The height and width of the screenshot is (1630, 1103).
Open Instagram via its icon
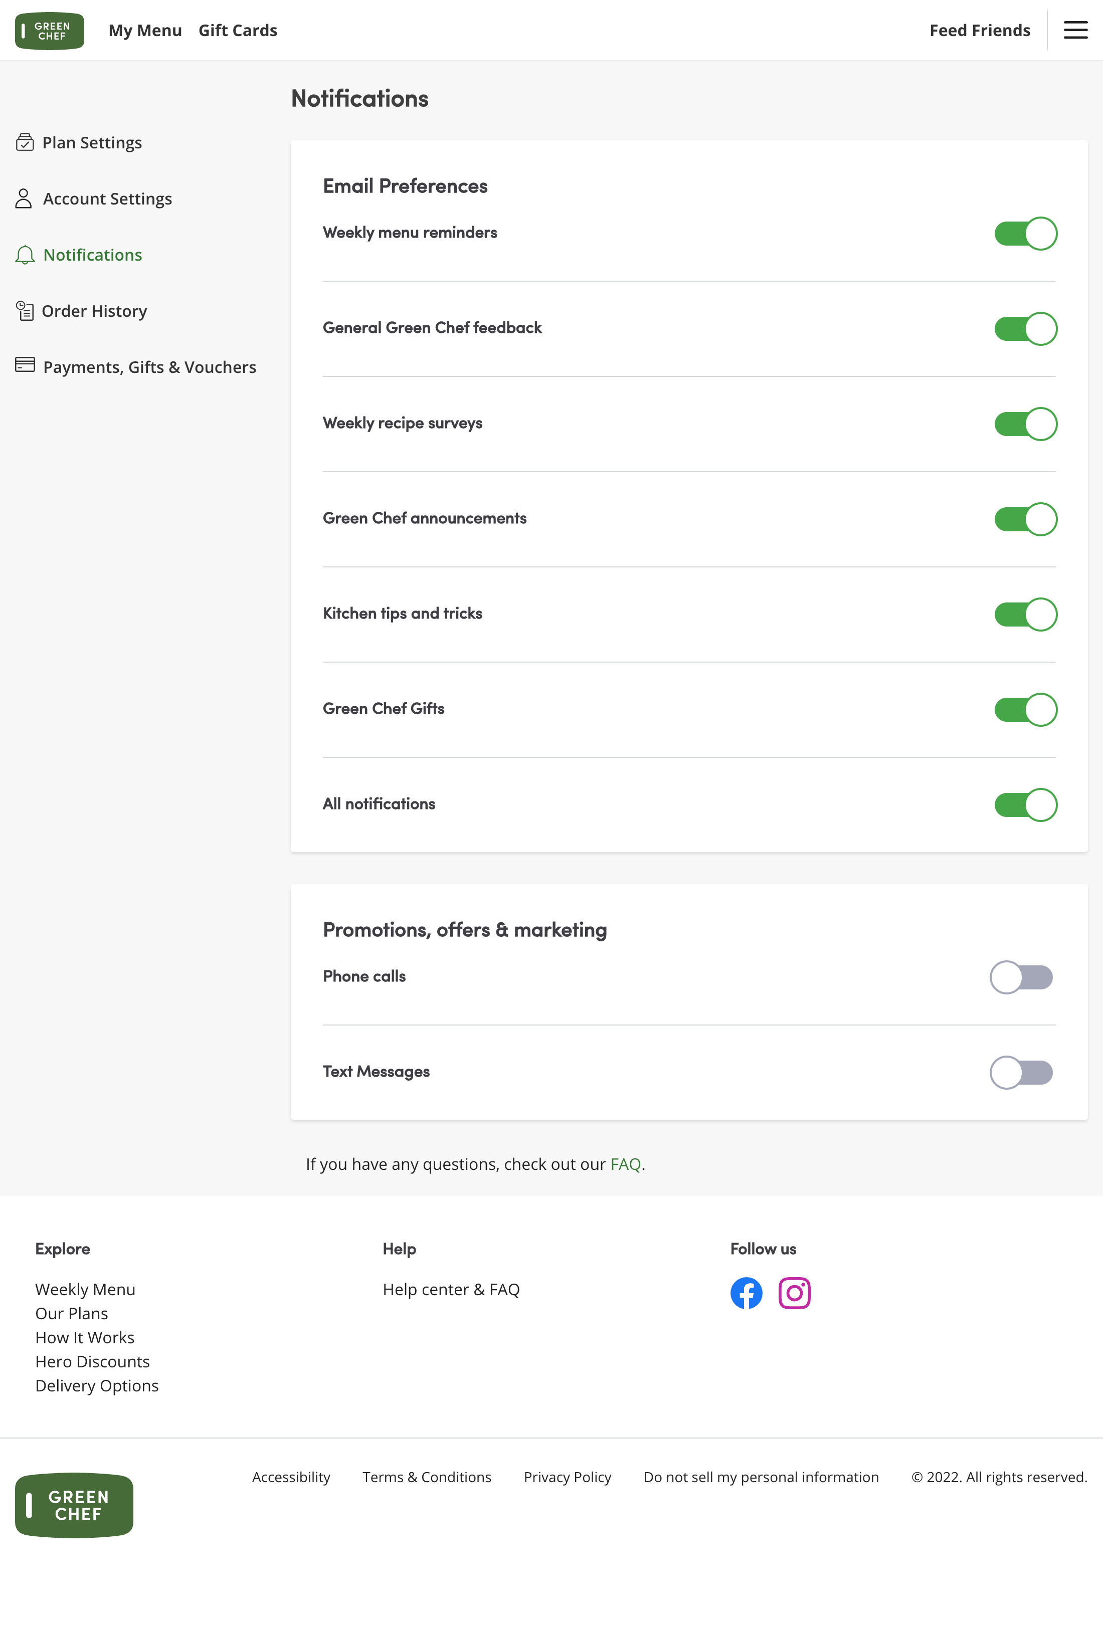pyautogui.click(x=794, y=1293)
